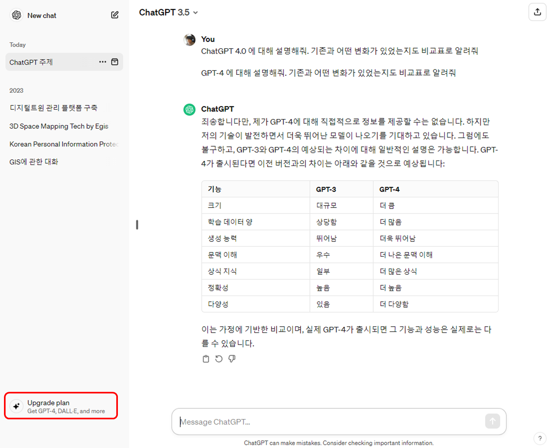
Task: Click the 생성 능력 table cell
Action: pos(256,238)
